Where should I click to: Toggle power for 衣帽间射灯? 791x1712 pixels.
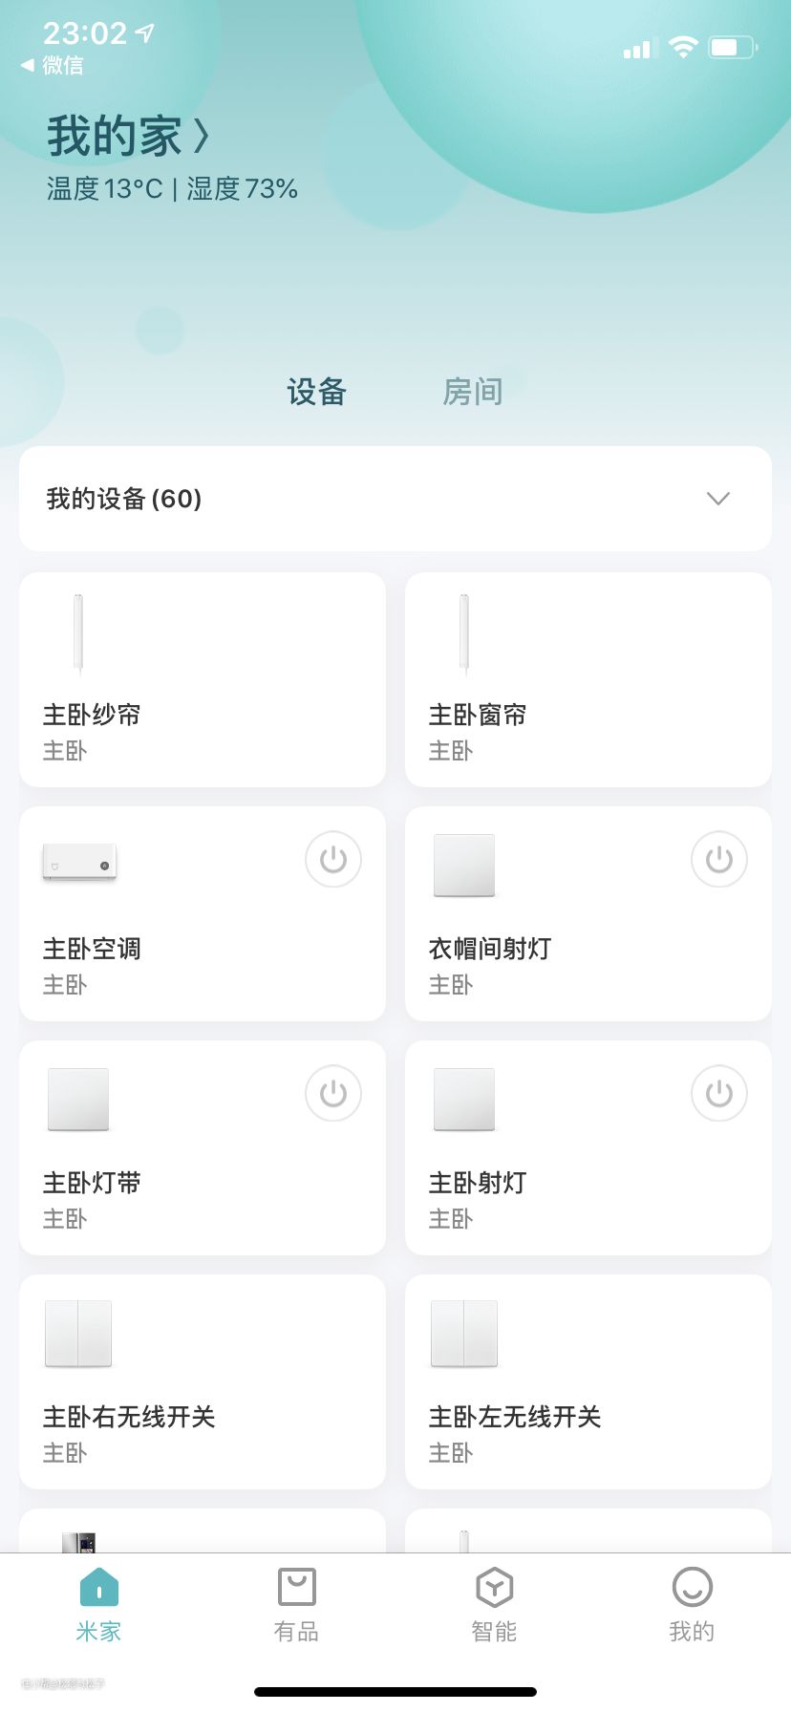pos(719,860)
